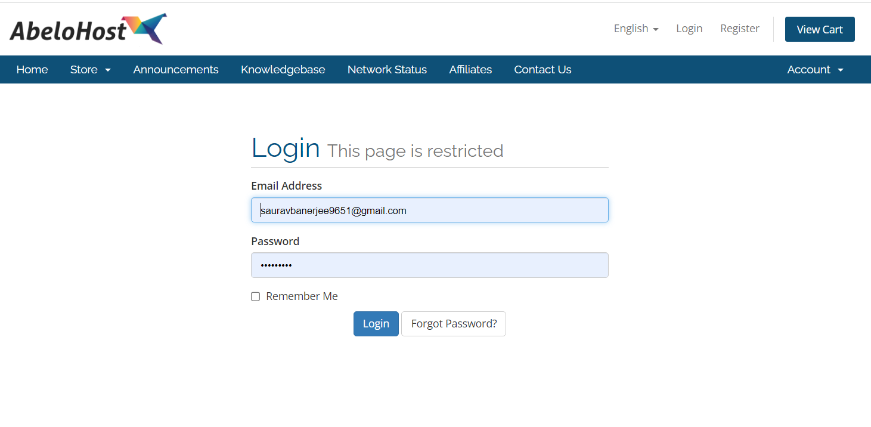Expand the Store menu dropdown
Image resolution: width=871 pixels, height=427 pixels.
(90, 70)
